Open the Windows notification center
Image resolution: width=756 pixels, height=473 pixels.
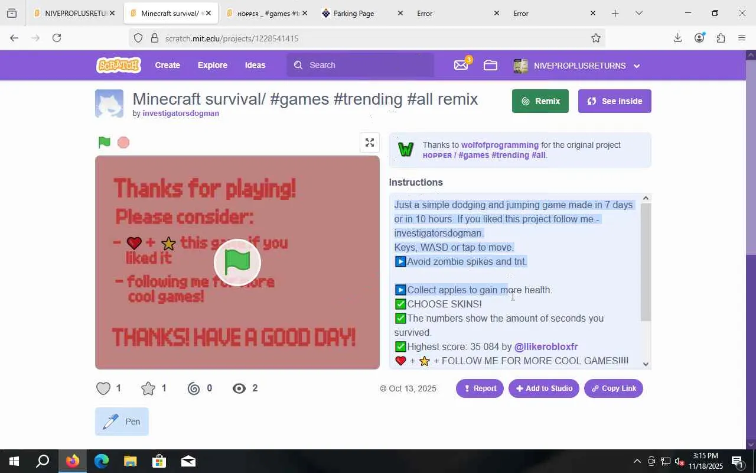pyautogui.click(x=738, y=461)
